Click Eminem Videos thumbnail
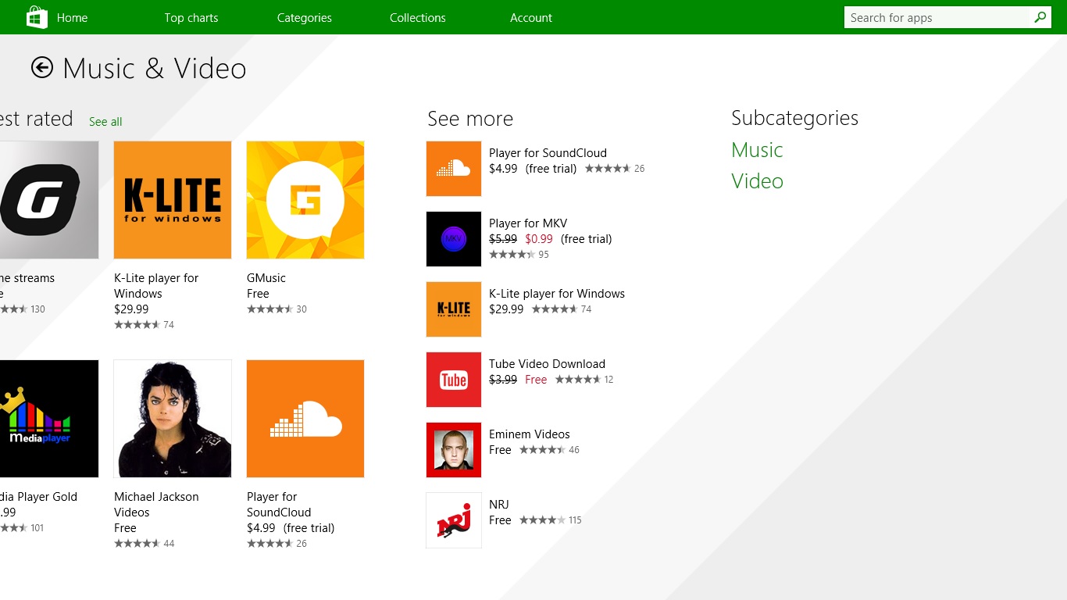 click(454, 450)
